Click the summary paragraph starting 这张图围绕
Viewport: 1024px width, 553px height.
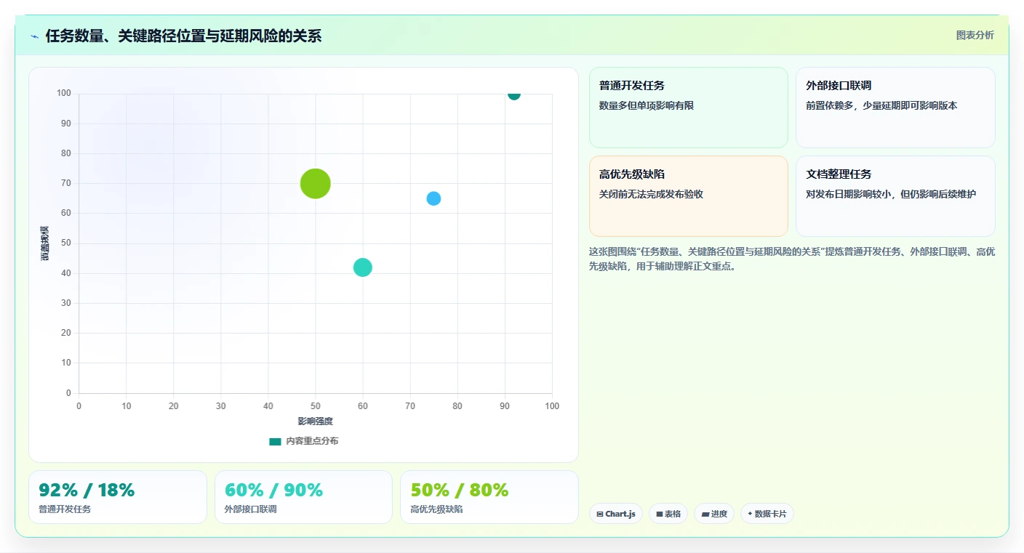coord(792,259)
